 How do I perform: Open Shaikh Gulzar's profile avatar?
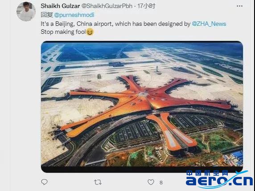(x=26, y=12)
